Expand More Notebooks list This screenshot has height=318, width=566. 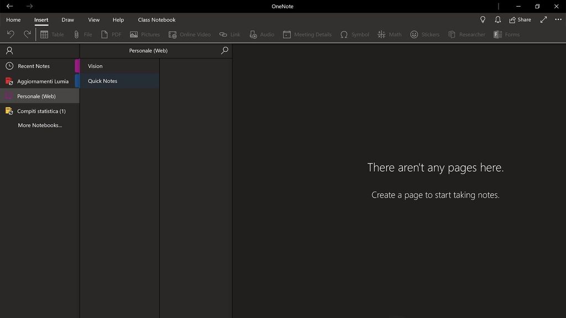39,125
